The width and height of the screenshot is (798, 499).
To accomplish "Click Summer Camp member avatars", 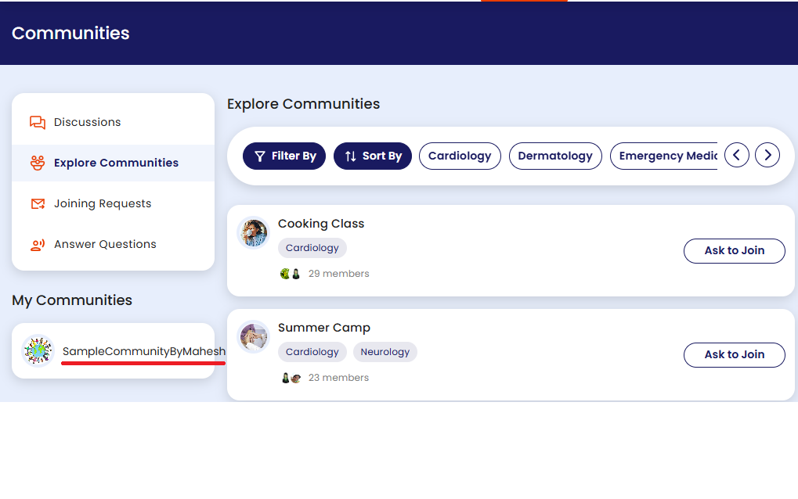I will point(291,378).
